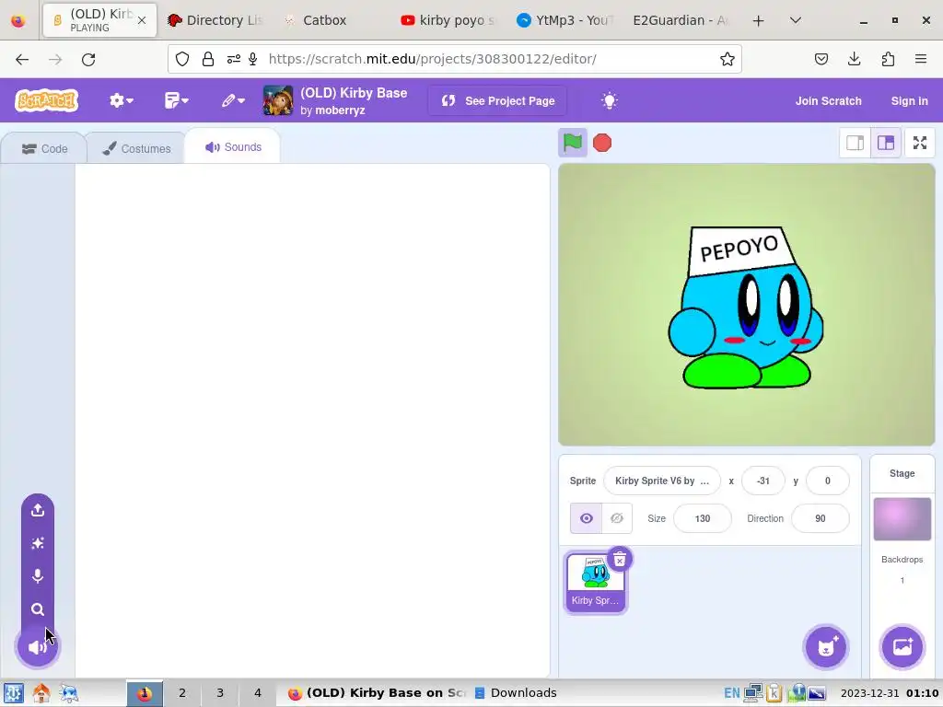Open the Scratch logo home link
The image size is (943, 707).
pos(47,100)
